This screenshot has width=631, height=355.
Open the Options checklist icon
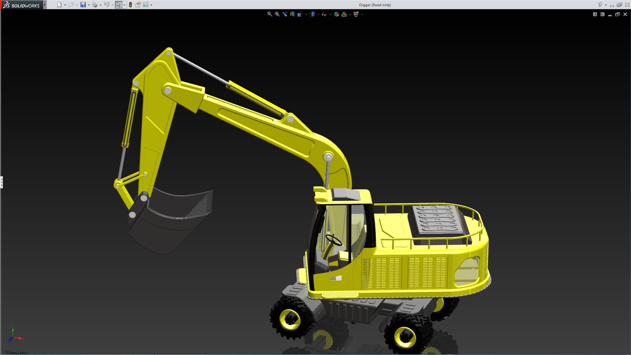[146, 5]
